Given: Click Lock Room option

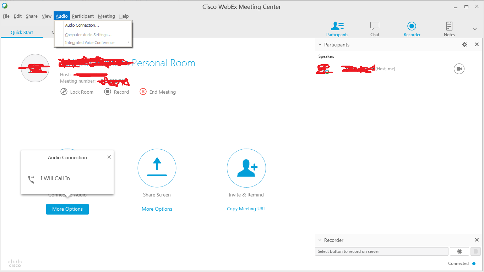Looking at the screenshot, I should click(x=77, y=92).
